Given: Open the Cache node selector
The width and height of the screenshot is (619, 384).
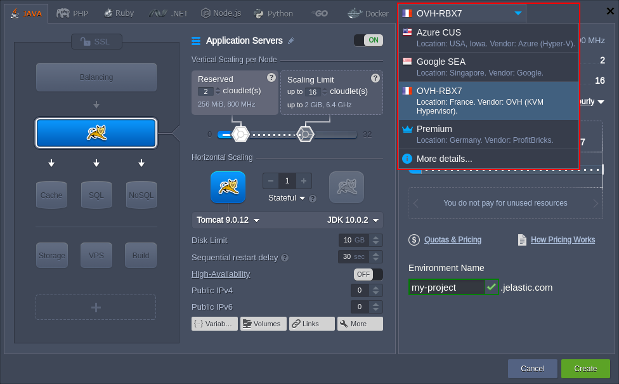Looking at the screenshot, I should pyautogui.click(x=51, y=195).
